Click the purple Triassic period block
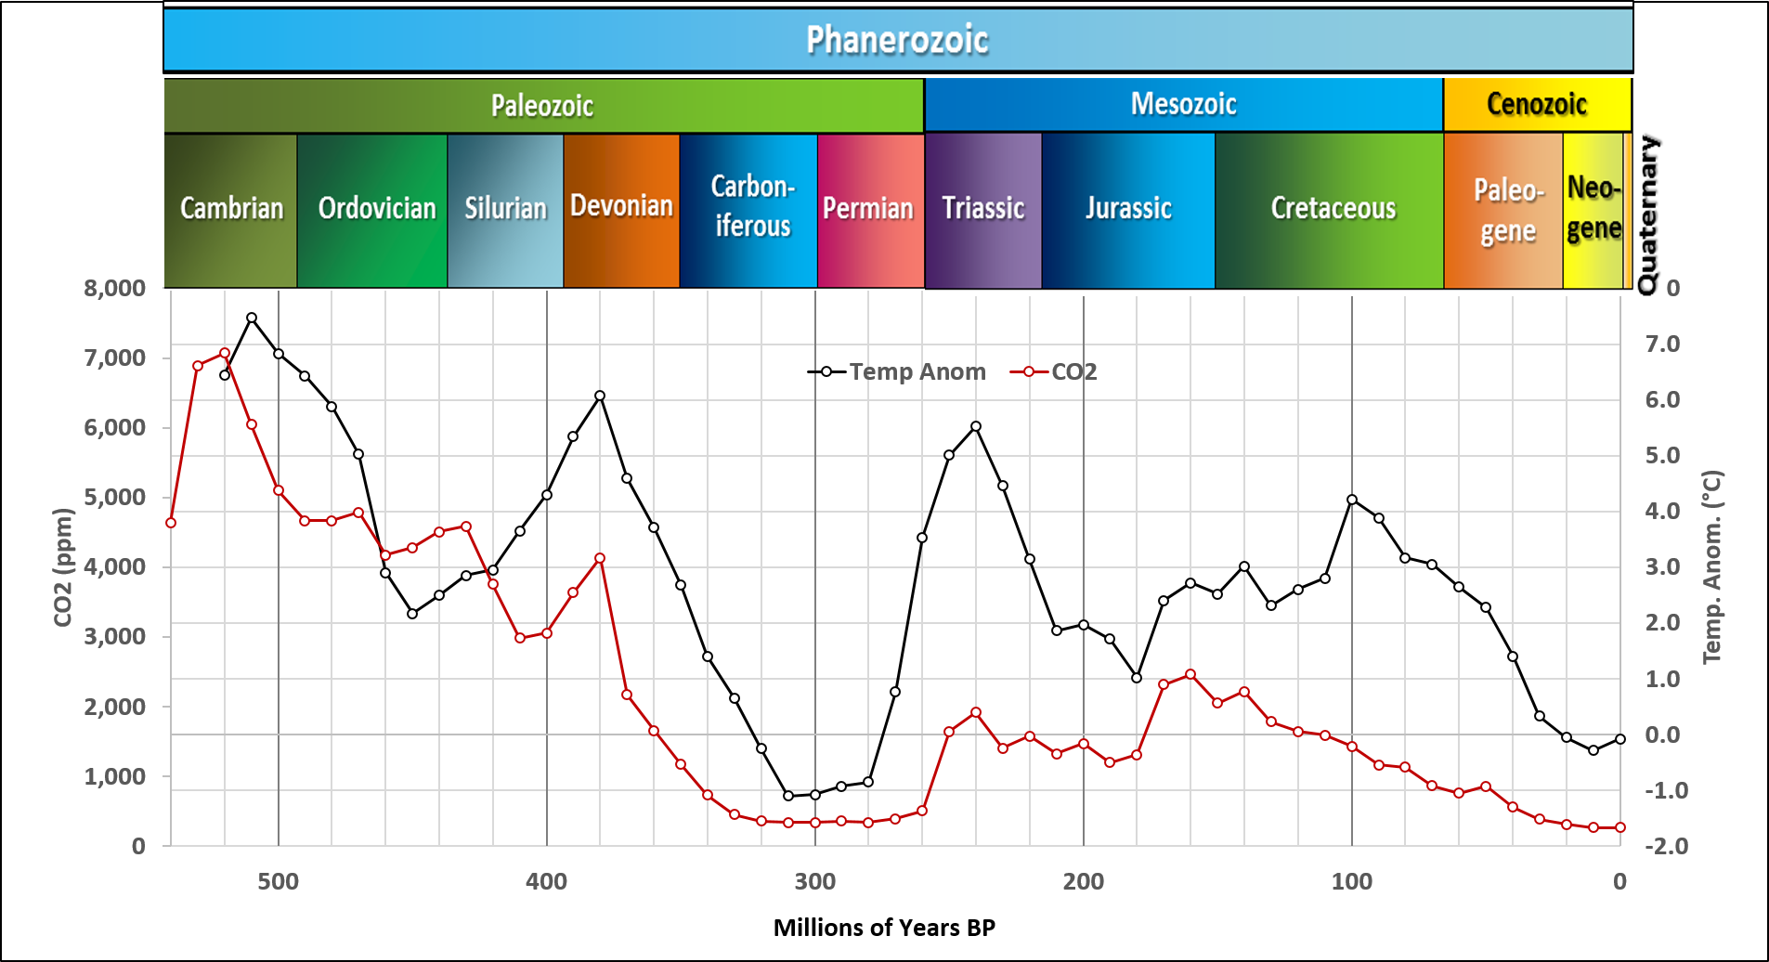 [983, 210]
